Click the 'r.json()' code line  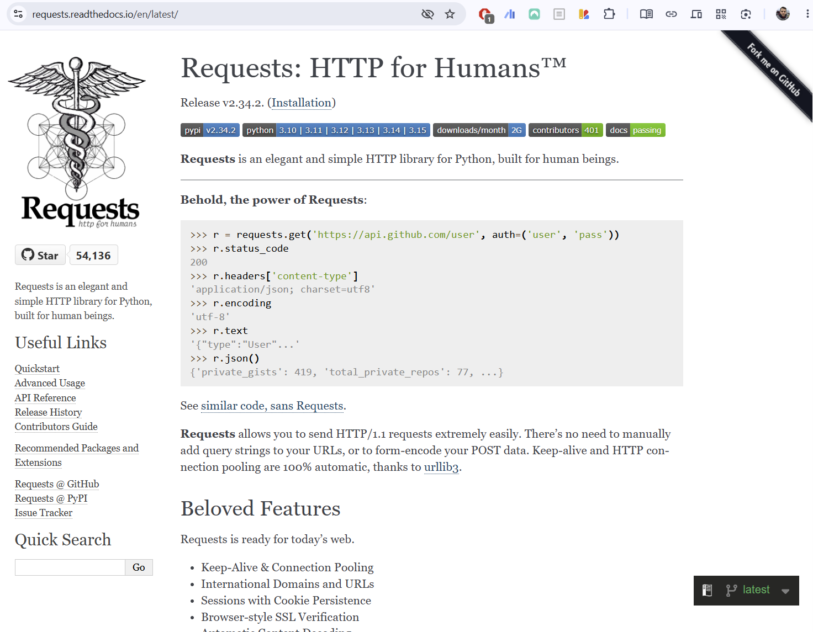[225, 358]
